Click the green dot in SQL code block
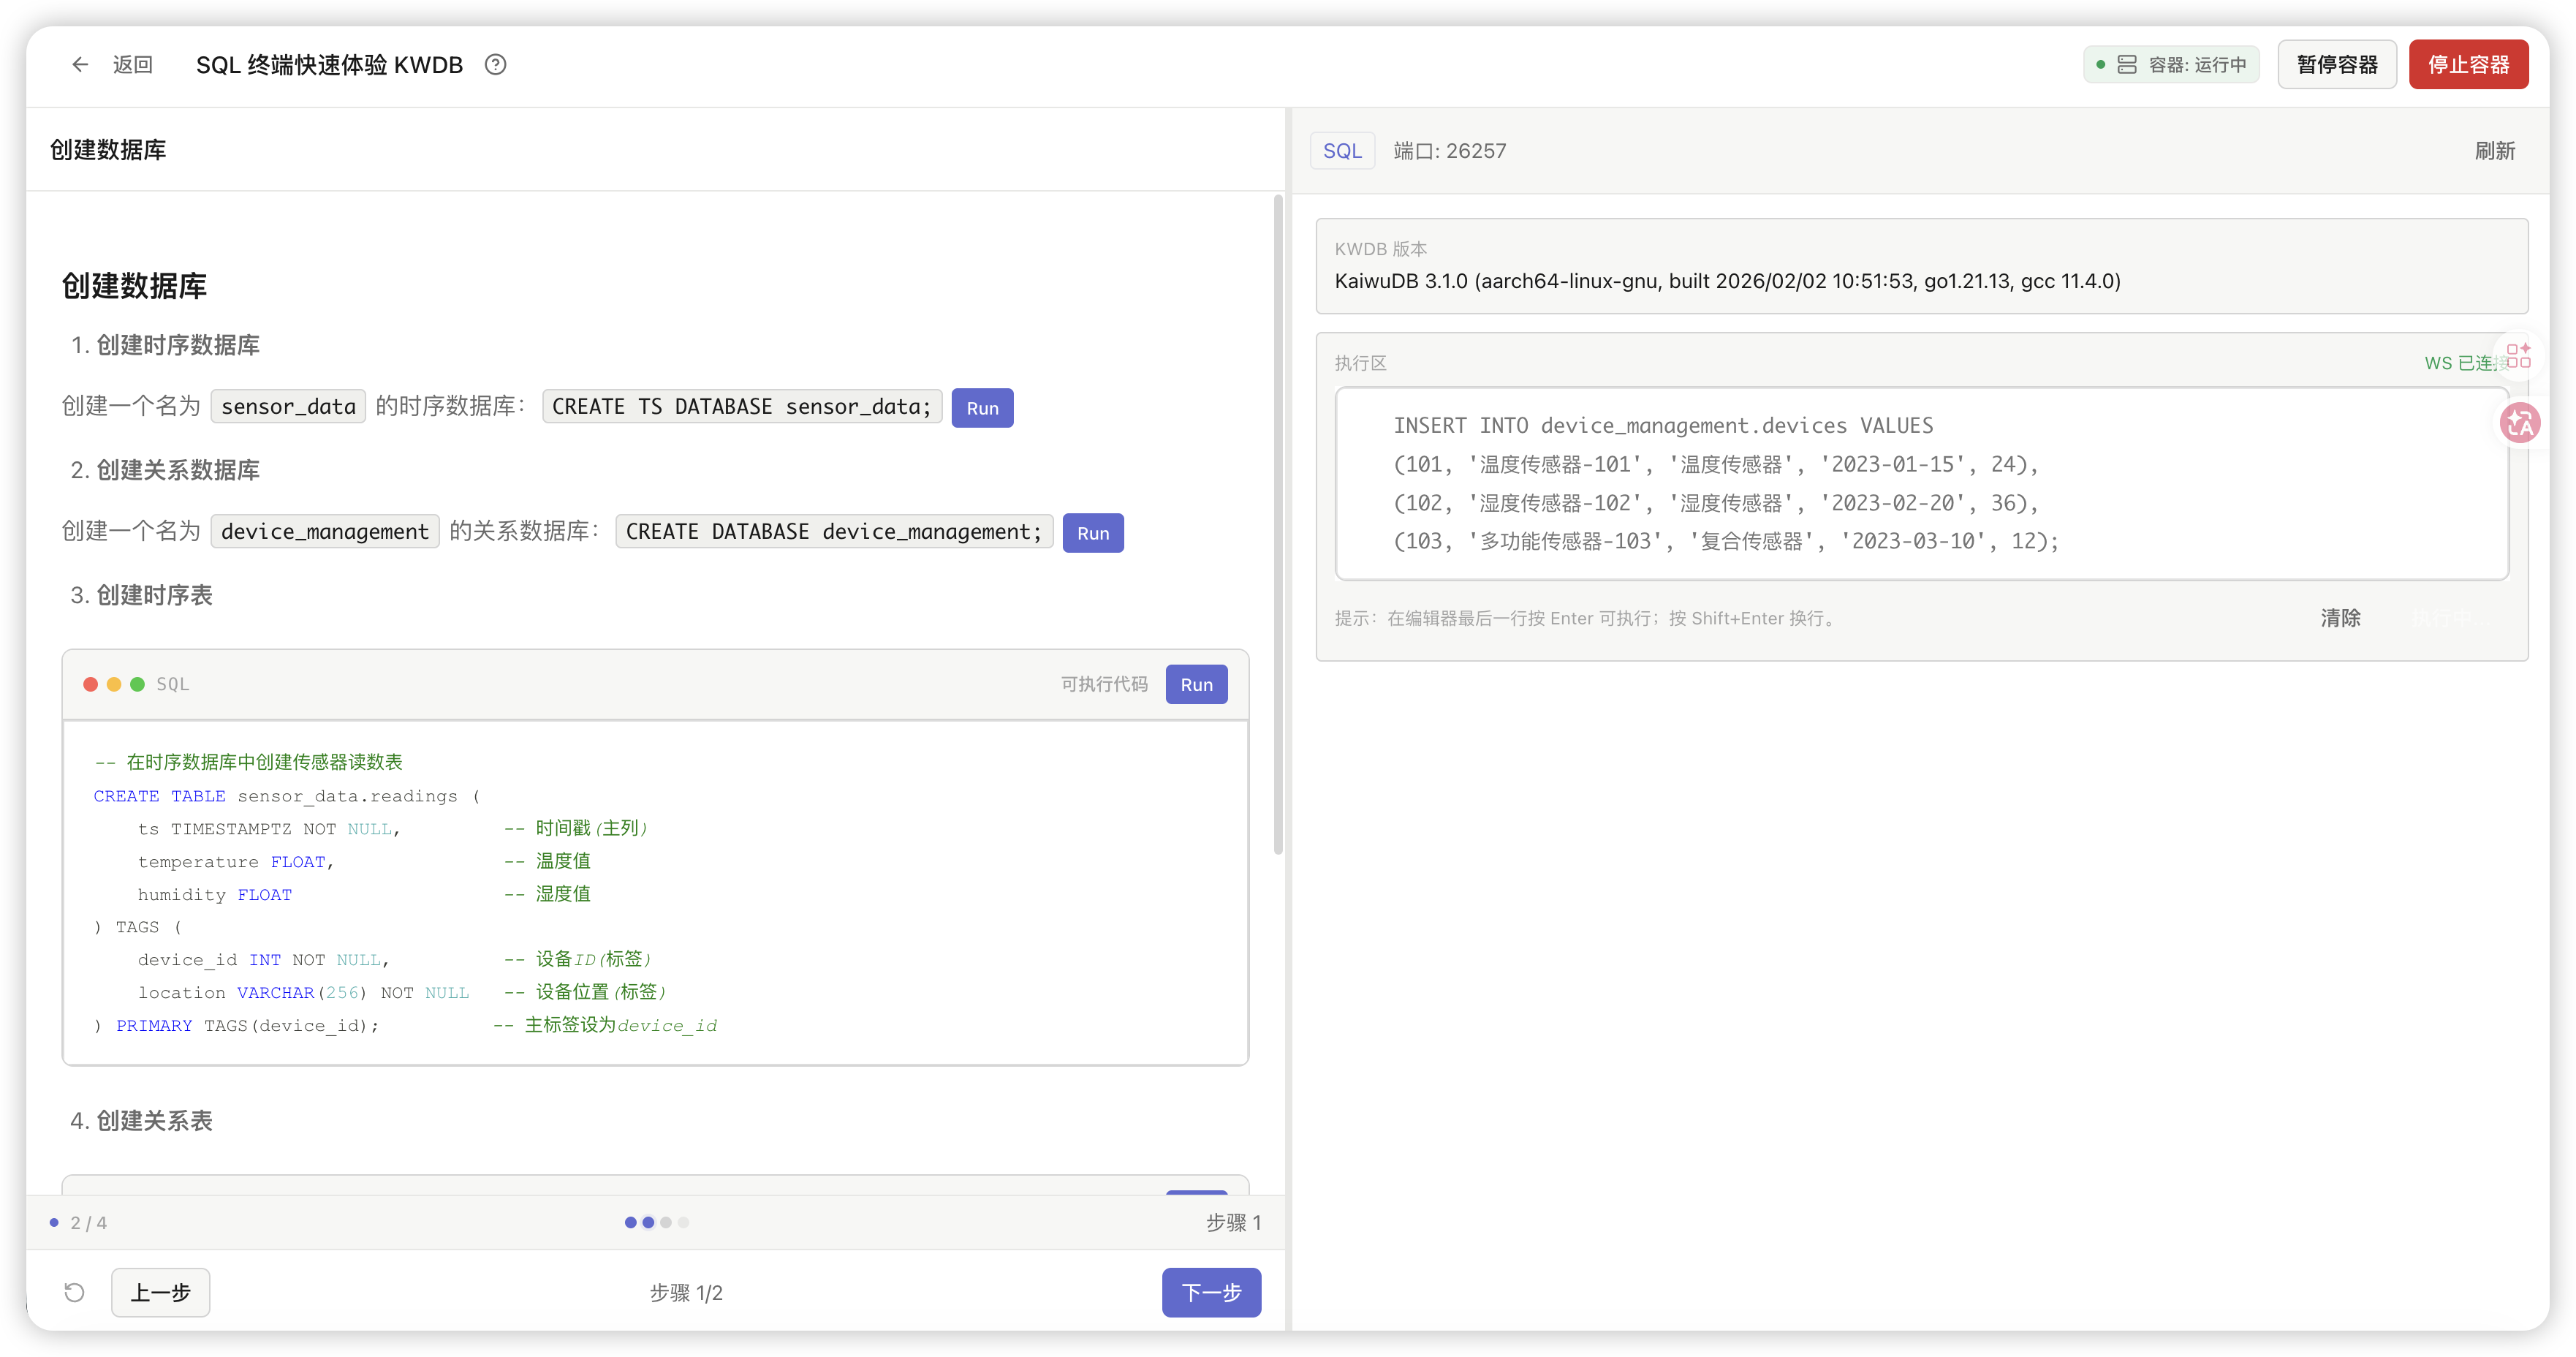 point(137,684)
